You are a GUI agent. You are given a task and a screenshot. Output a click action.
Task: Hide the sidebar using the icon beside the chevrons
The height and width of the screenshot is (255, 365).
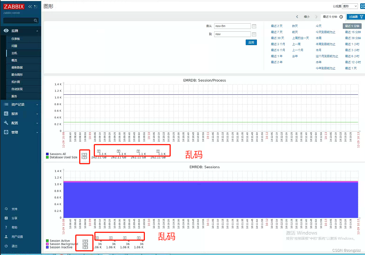pyautogui.click(x=35, y=7)
